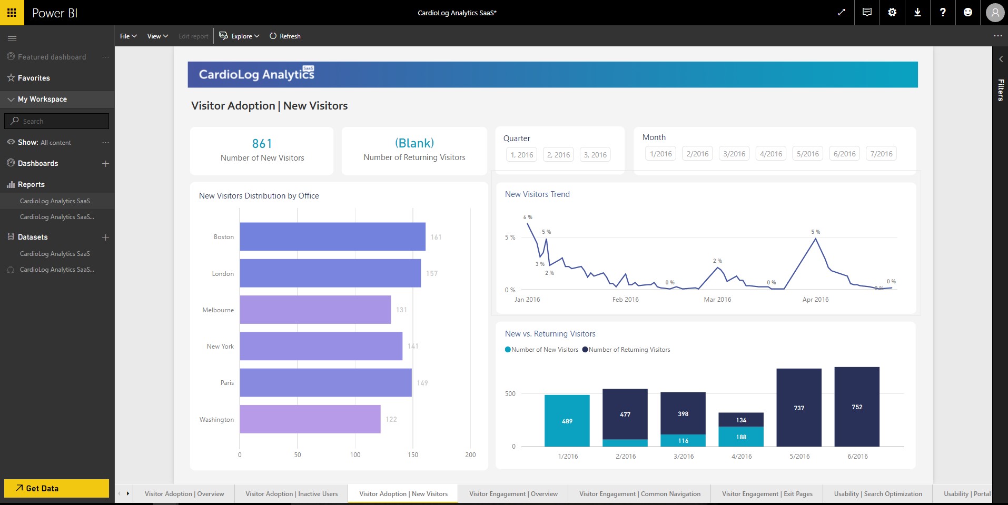This screenshot has width=1008, height=505.
Task: Click the Filters pane label
Action: (1001, 90)
